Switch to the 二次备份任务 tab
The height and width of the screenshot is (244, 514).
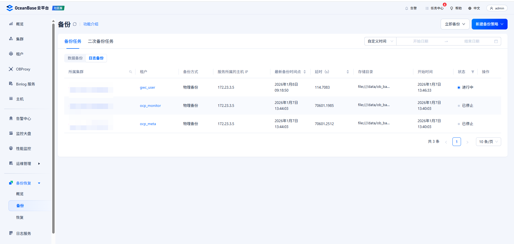point(101,41)
